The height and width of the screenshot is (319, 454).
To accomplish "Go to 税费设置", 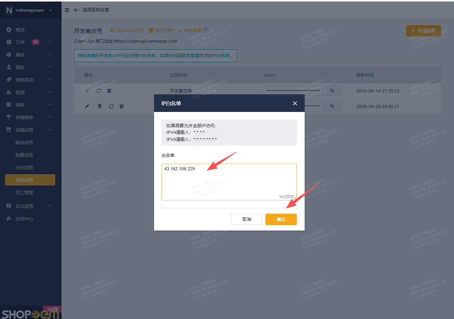I will (x=24, y=155).
